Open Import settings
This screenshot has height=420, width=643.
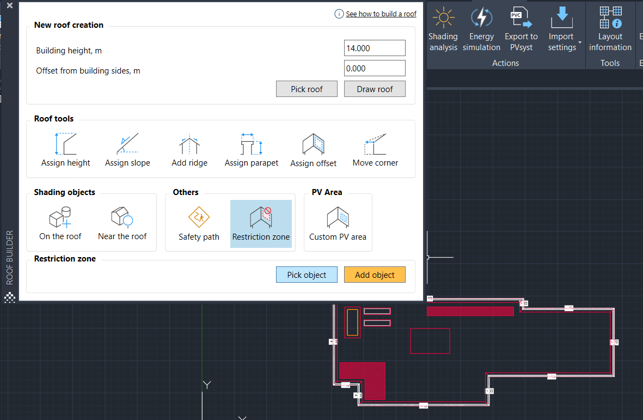click(562, 29)
